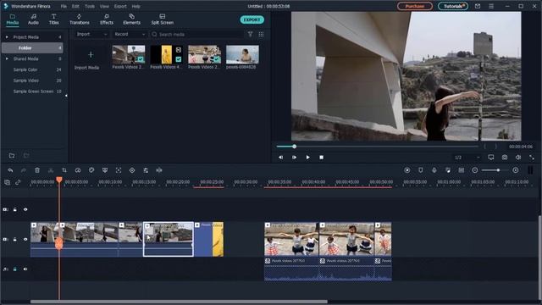The width and height of the screenshot is (542, 305).
Task: Add a marker with shield icon
Action: 420,170
